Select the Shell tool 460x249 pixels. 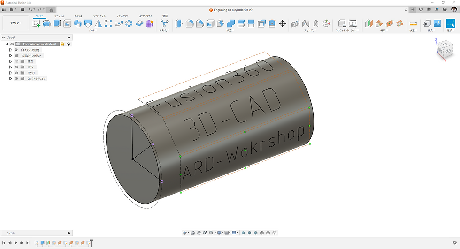coord(210,23)
